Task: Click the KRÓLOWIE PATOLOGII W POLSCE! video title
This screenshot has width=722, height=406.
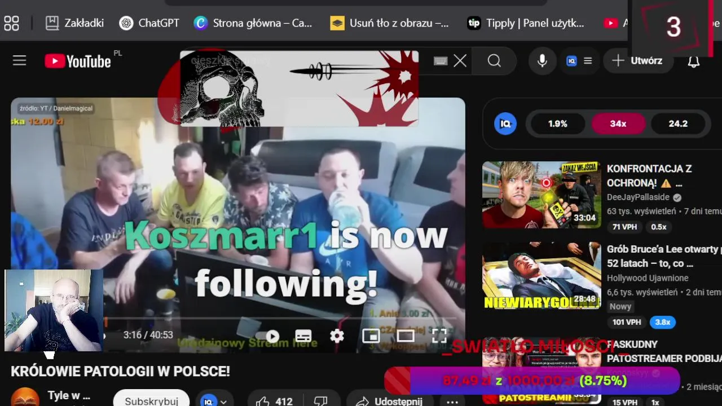Action: (120, 372)
